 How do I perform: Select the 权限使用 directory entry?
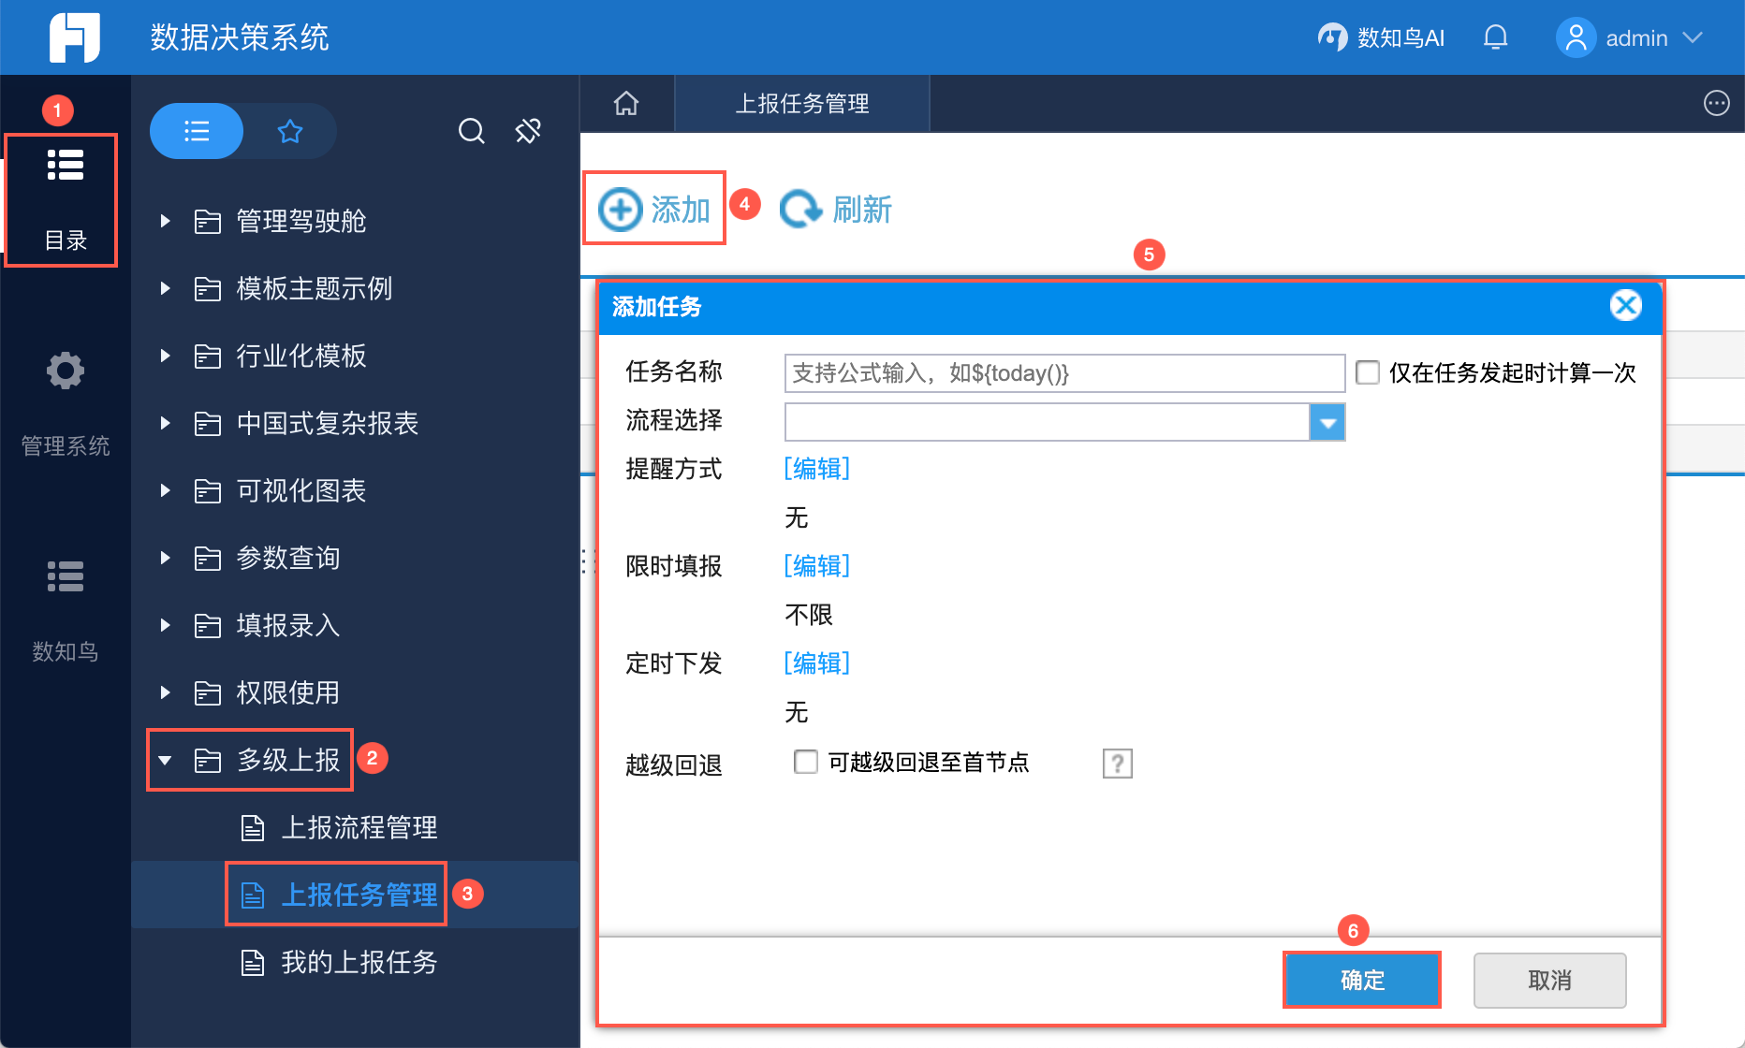(287, 692)
